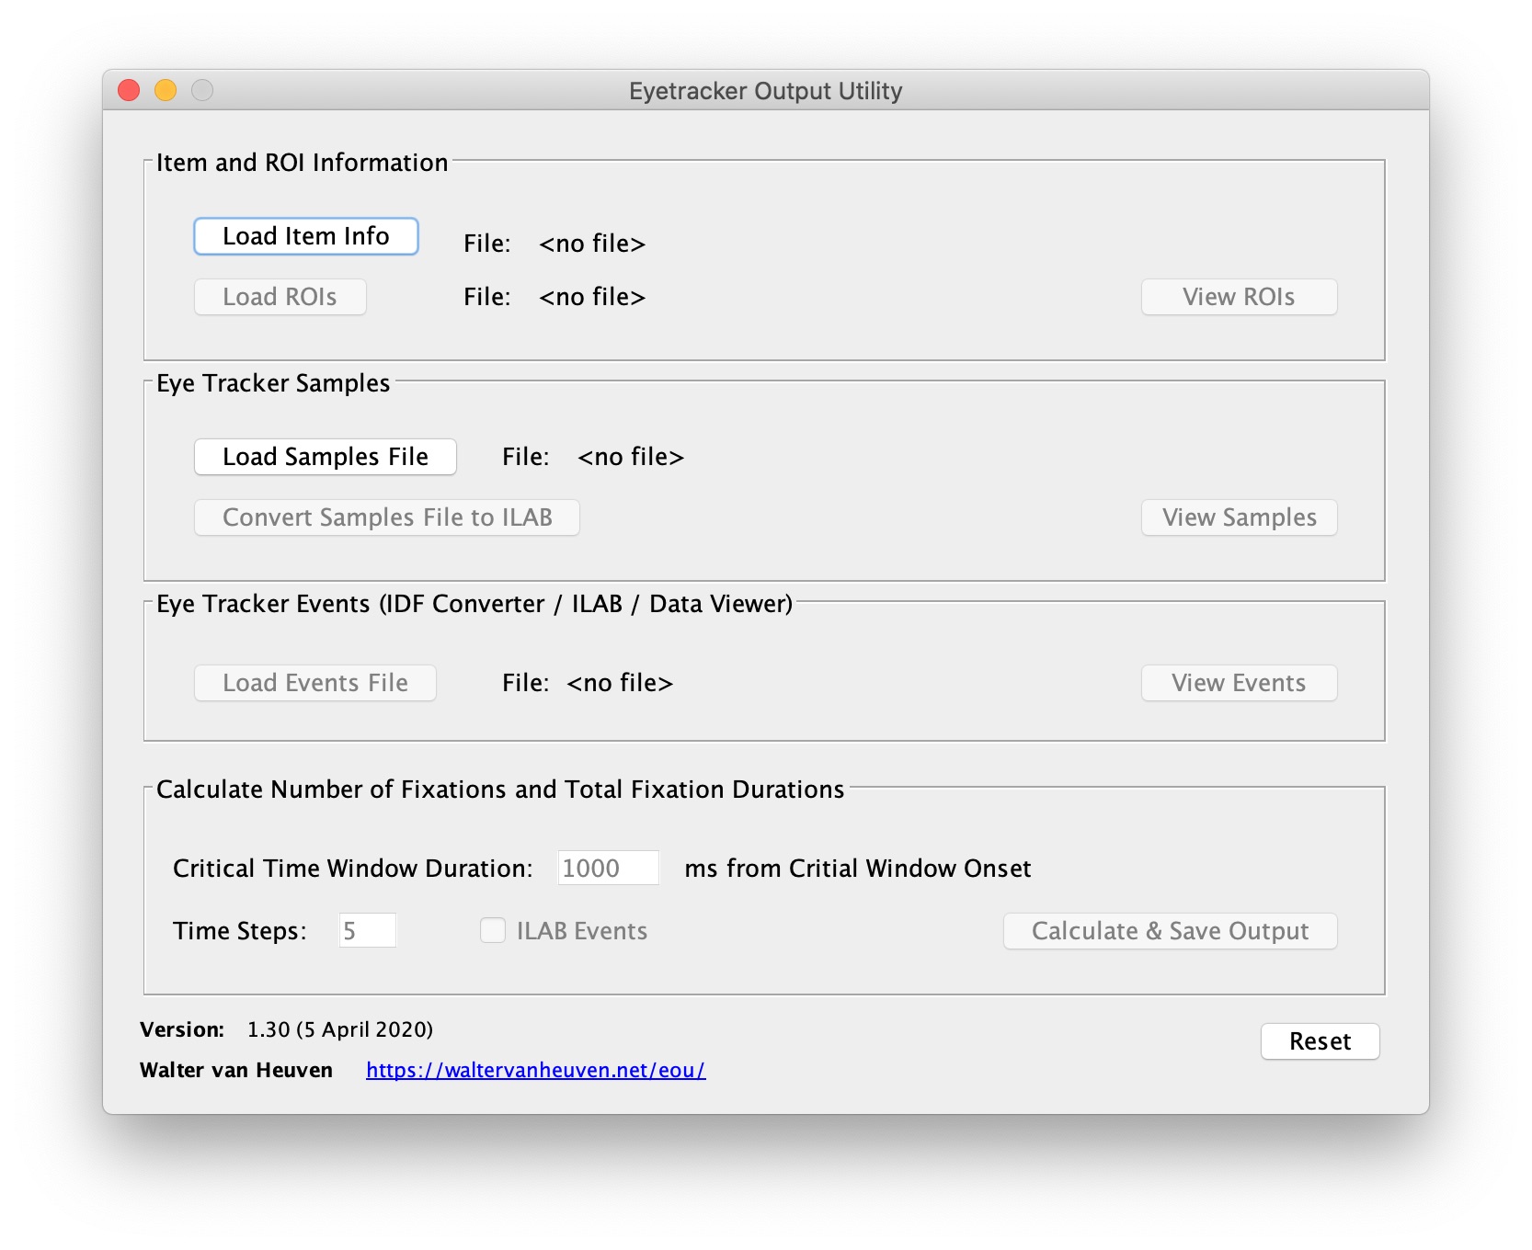Viewport: 1532px width, 1250px height.
Task: Open the View Events button
Action: (1240, 683)
